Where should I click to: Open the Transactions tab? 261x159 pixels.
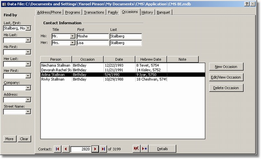coord(94,12)
